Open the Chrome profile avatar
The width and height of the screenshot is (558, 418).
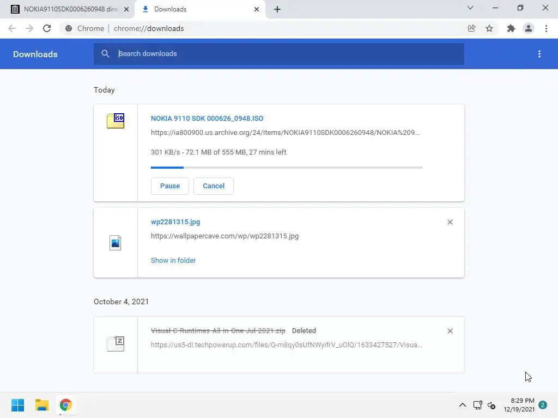[529, 28]
